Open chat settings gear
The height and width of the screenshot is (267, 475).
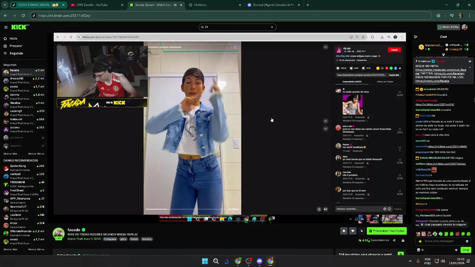click(456, 250)
